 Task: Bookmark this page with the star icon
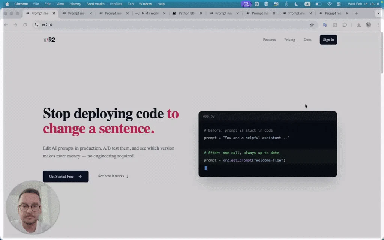tap(312, 25)
